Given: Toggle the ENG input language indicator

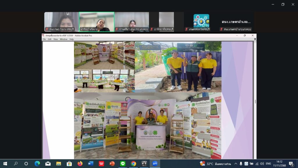Looking at the screenshot, I should [x=268, y=164].
